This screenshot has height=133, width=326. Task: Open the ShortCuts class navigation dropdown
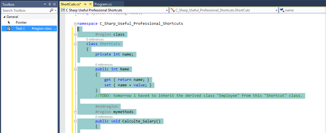[277, 10]
